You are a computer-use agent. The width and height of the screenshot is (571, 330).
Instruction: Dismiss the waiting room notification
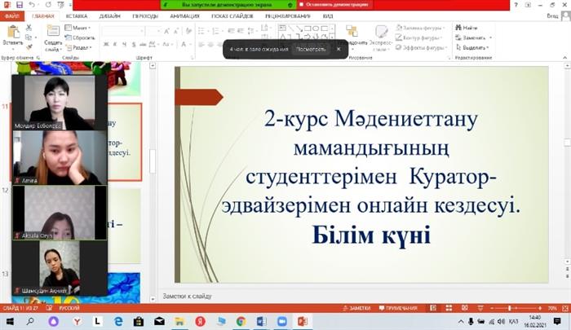tap(339, 49)
